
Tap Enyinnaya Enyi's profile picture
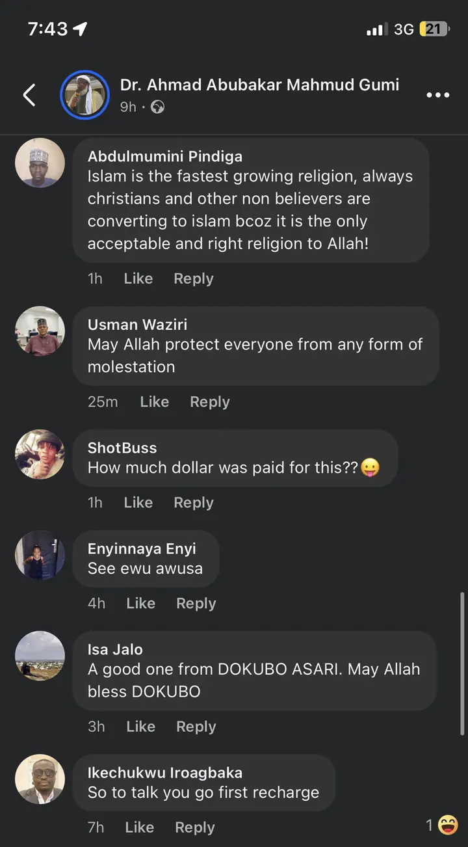click(40, 555)
